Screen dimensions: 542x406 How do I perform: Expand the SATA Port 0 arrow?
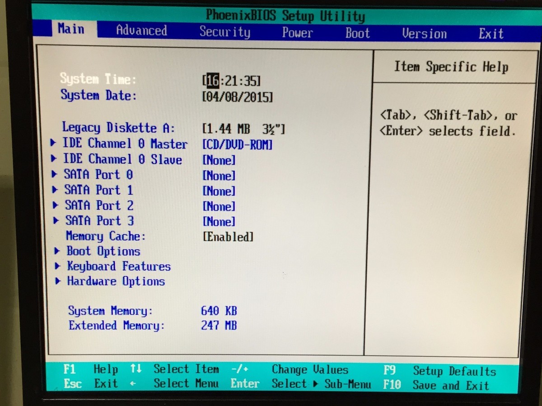point(55,174)
